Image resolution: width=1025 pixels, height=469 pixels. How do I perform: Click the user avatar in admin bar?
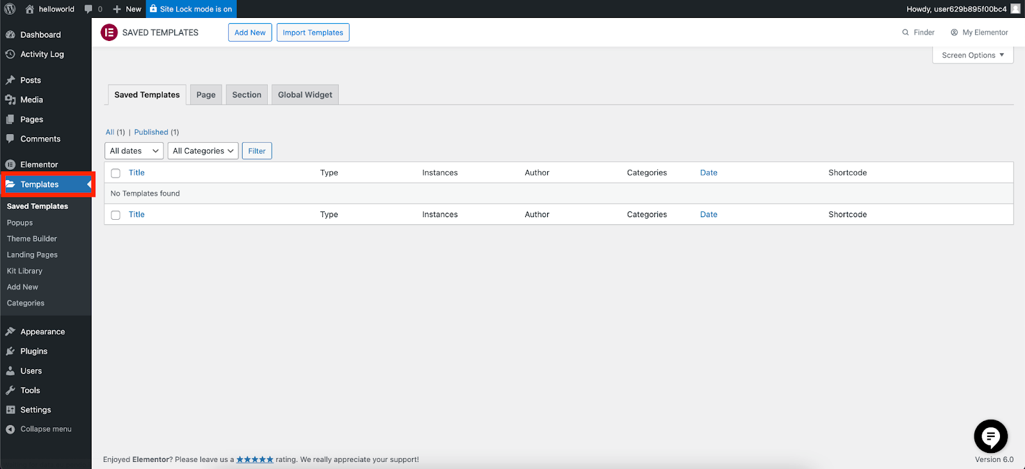click(1015, 9)
